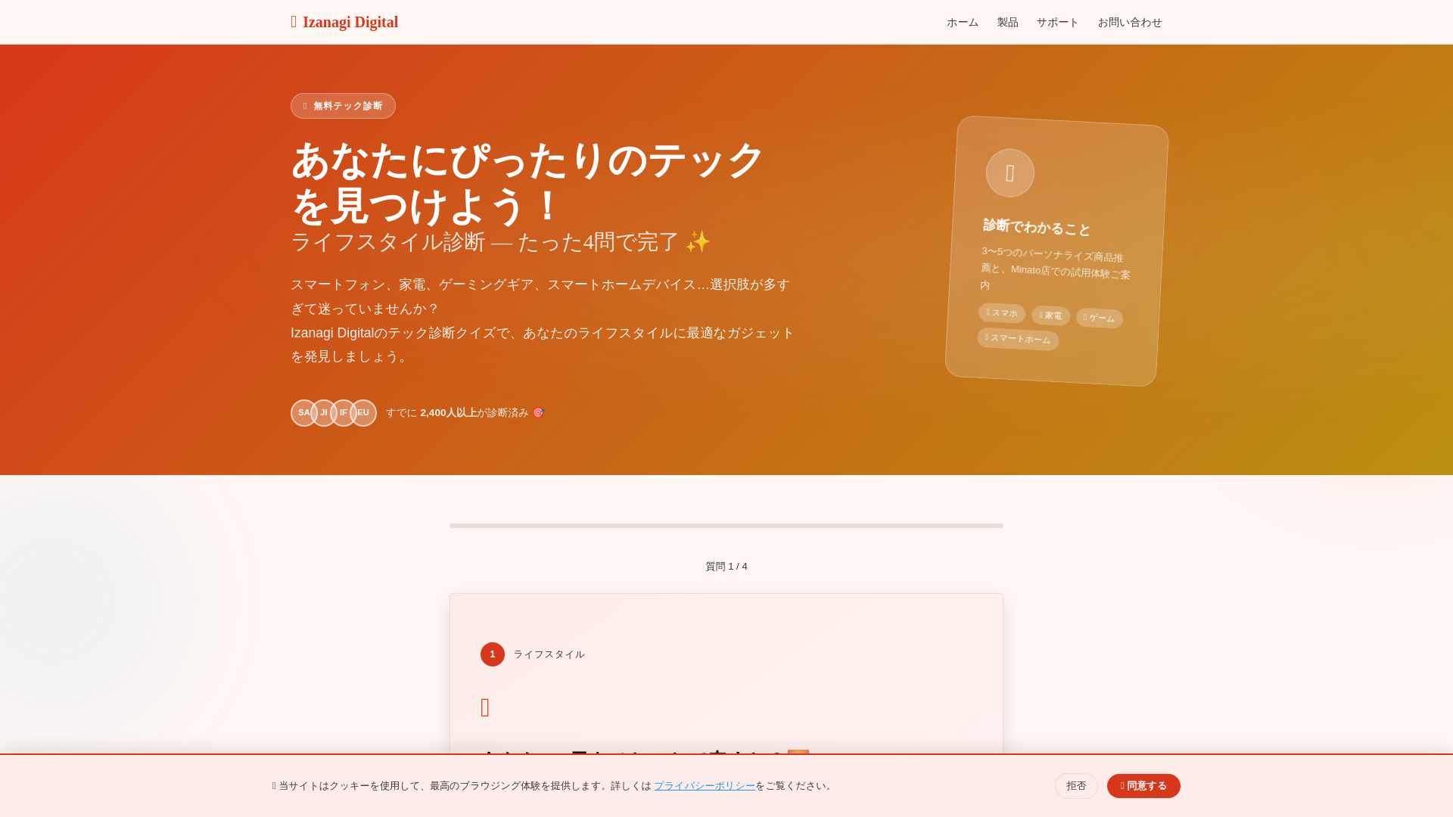
Task: Click the 無料テック診断 badge
Action: click(x=343, y=106)
